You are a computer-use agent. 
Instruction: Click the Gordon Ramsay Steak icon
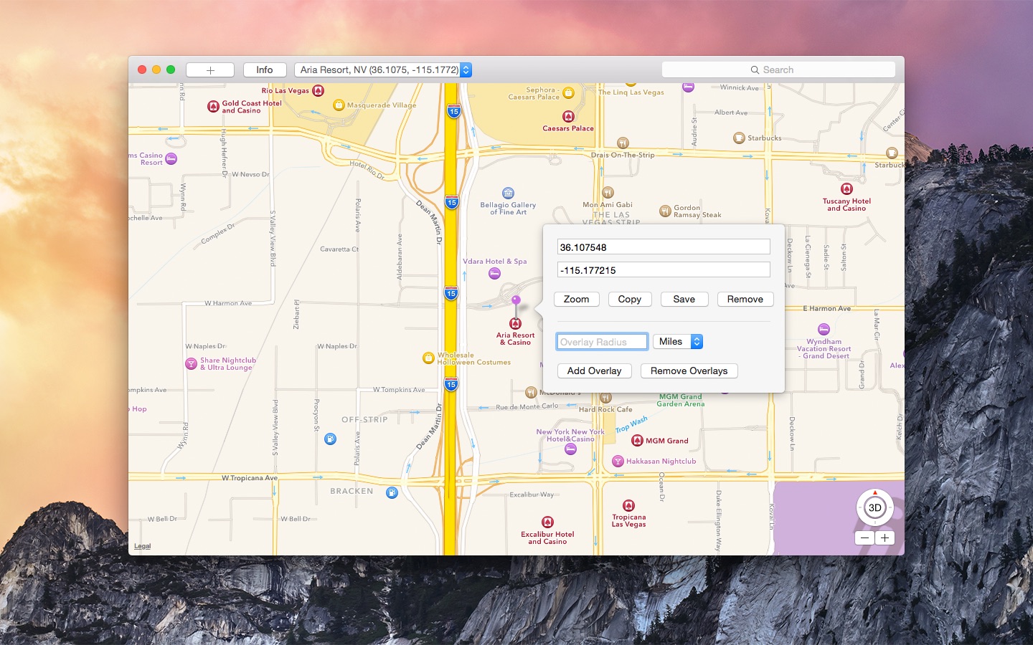665,211
